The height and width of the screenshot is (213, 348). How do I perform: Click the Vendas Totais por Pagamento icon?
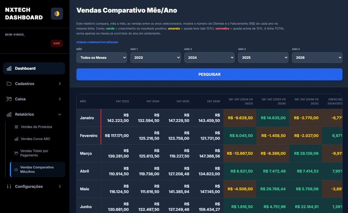[x=16, y=153]
